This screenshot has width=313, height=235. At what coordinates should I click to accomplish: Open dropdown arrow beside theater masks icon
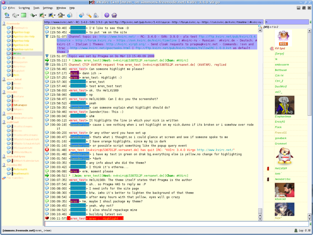click(36, 15)
